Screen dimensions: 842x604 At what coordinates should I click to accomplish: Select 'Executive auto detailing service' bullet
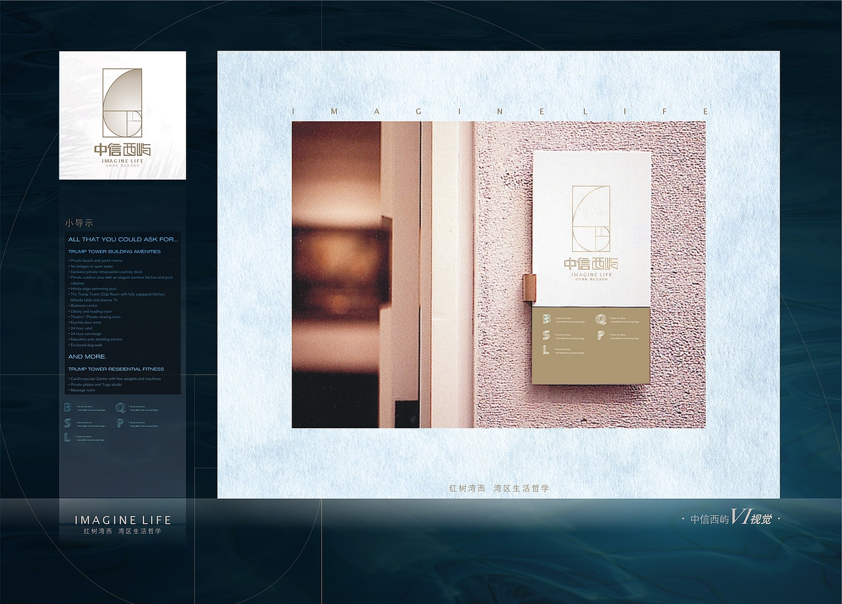point(95,340)
